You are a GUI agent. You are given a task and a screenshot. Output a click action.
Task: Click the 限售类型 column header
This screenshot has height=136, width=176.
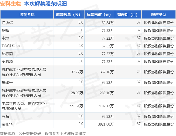coord(159,14)
